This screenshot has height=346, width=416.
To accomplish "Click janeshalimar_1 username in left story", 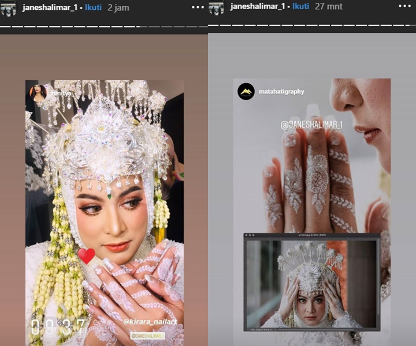I will click(50, 7).
